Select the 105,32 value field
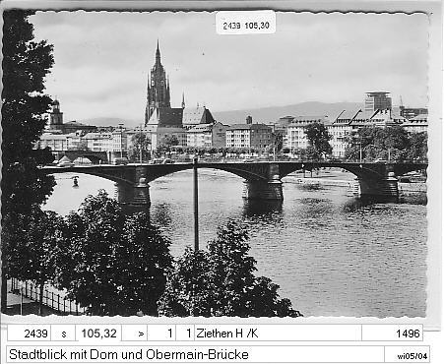444x364 pixels. pyautogui.click(x=98, y=334)
